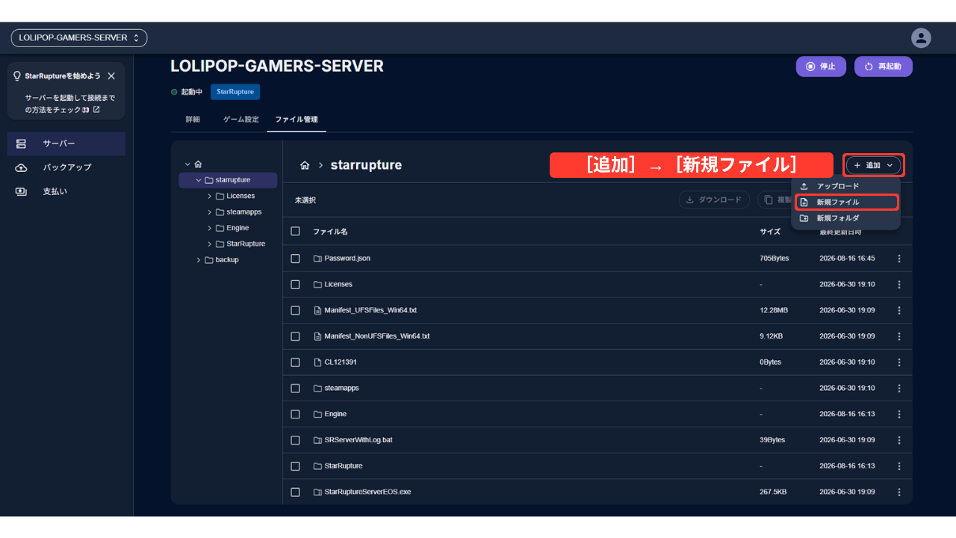956x538 pixels.
Task: Open more options for the Engine row
Action: click(x=899, y=414)
